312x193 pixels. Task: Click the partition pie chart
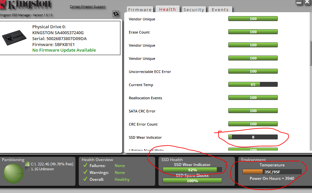tap(13, 173)
